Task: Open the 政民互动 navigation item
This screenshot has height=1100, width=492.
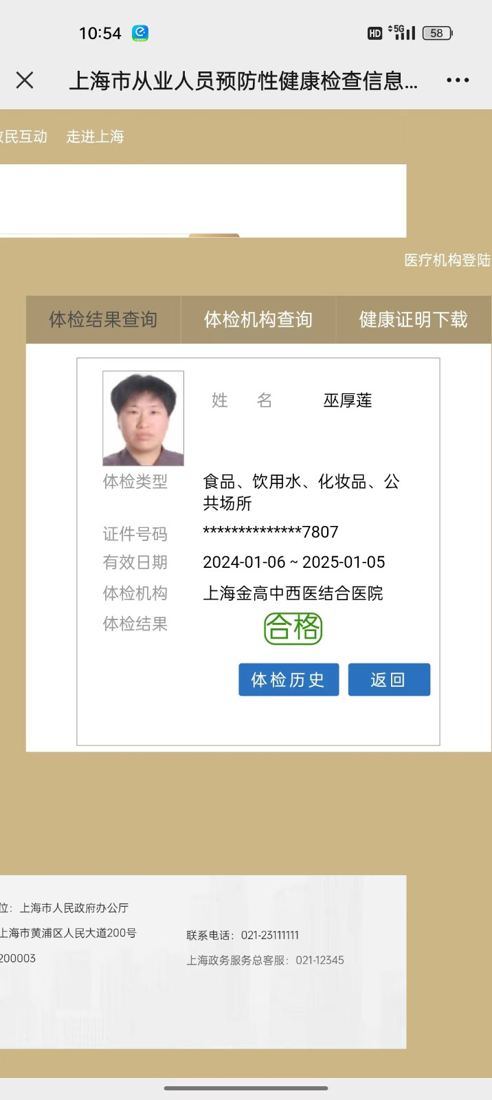Action: point(23,137)
